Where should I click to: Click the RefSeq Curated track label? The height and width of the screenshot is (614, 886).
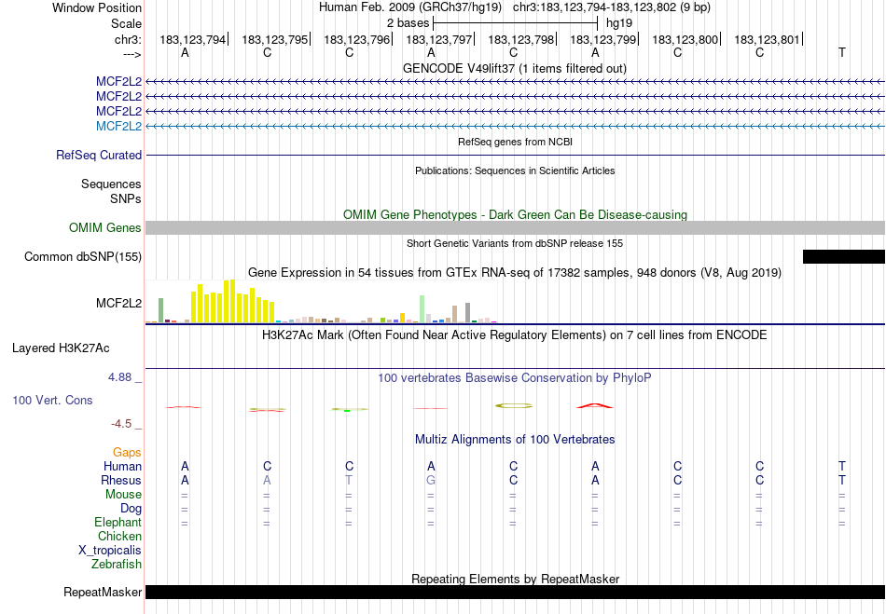[x=99, y=156]
